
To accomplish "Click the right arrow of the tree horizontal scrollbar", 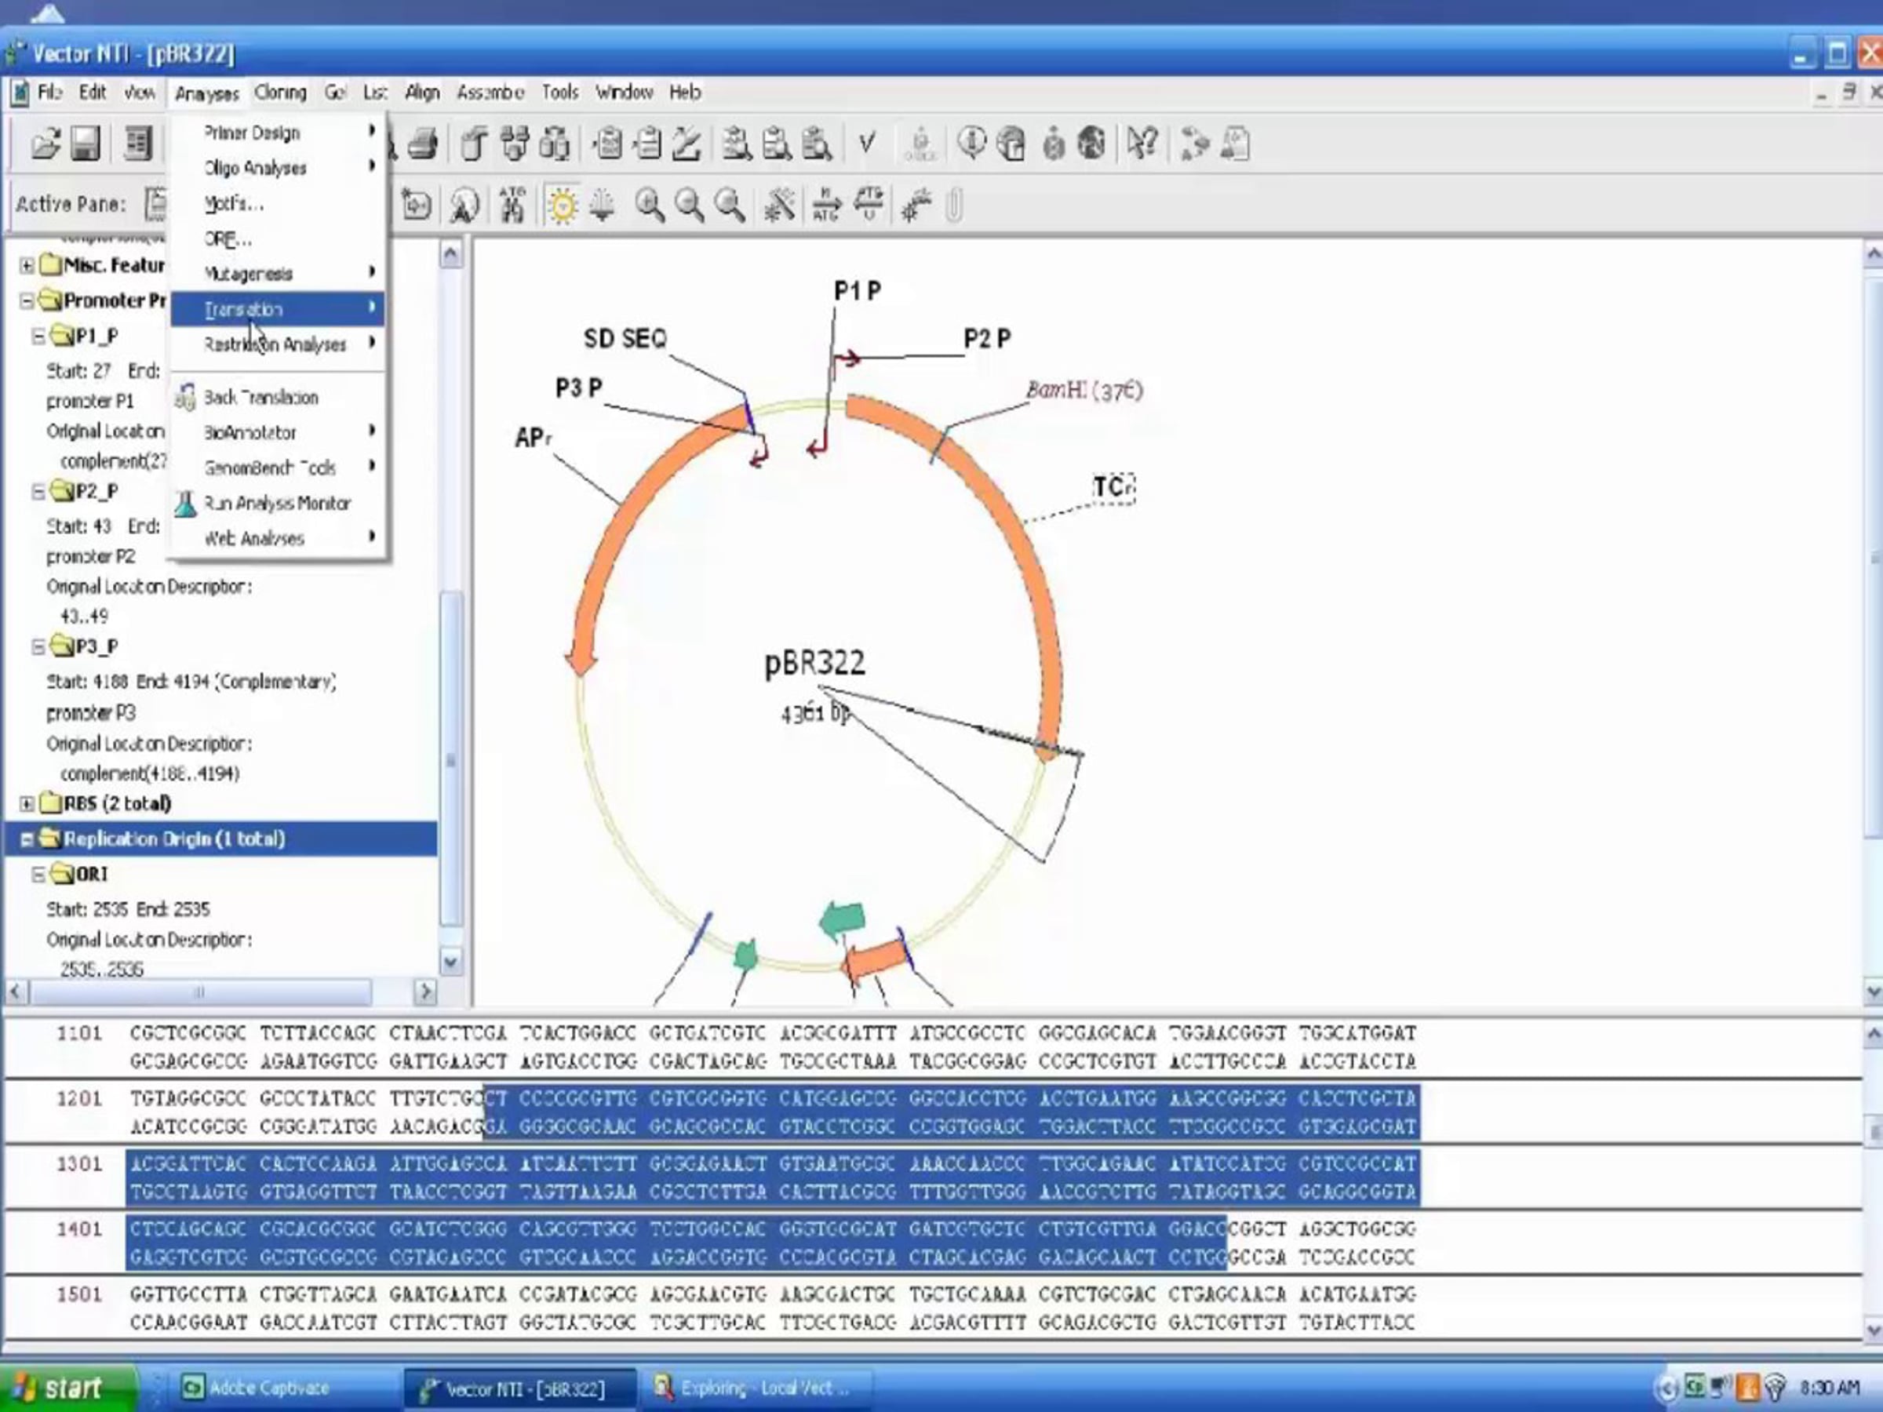I will coord(424,992).
